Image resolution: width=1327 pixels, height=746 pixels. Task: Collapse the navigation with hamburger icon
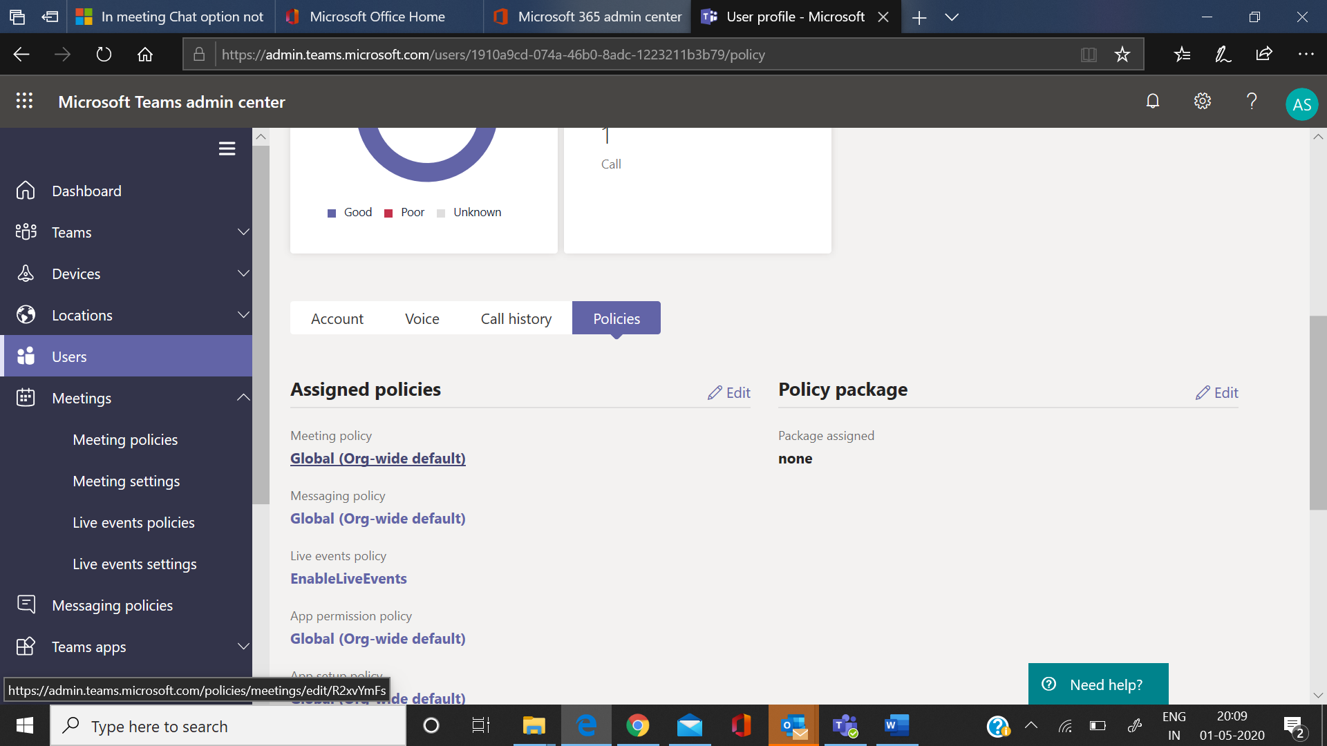click(x=227, y=149)
